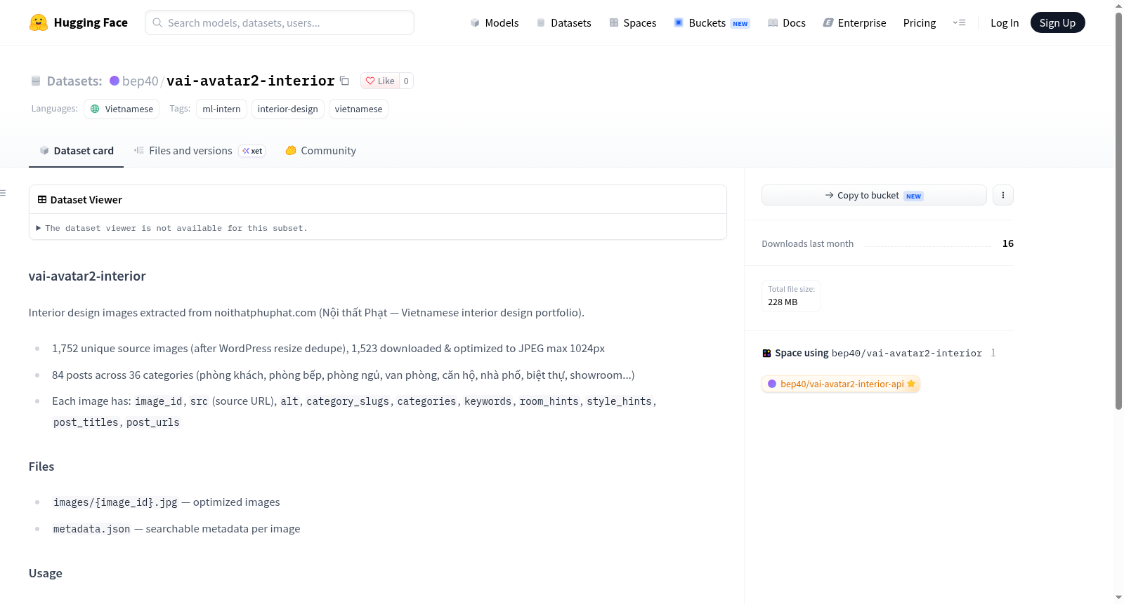This screenshot has width=1124, height=604.
Task: Click the lowercase vietnamese tag
Action: coord(358,109)
